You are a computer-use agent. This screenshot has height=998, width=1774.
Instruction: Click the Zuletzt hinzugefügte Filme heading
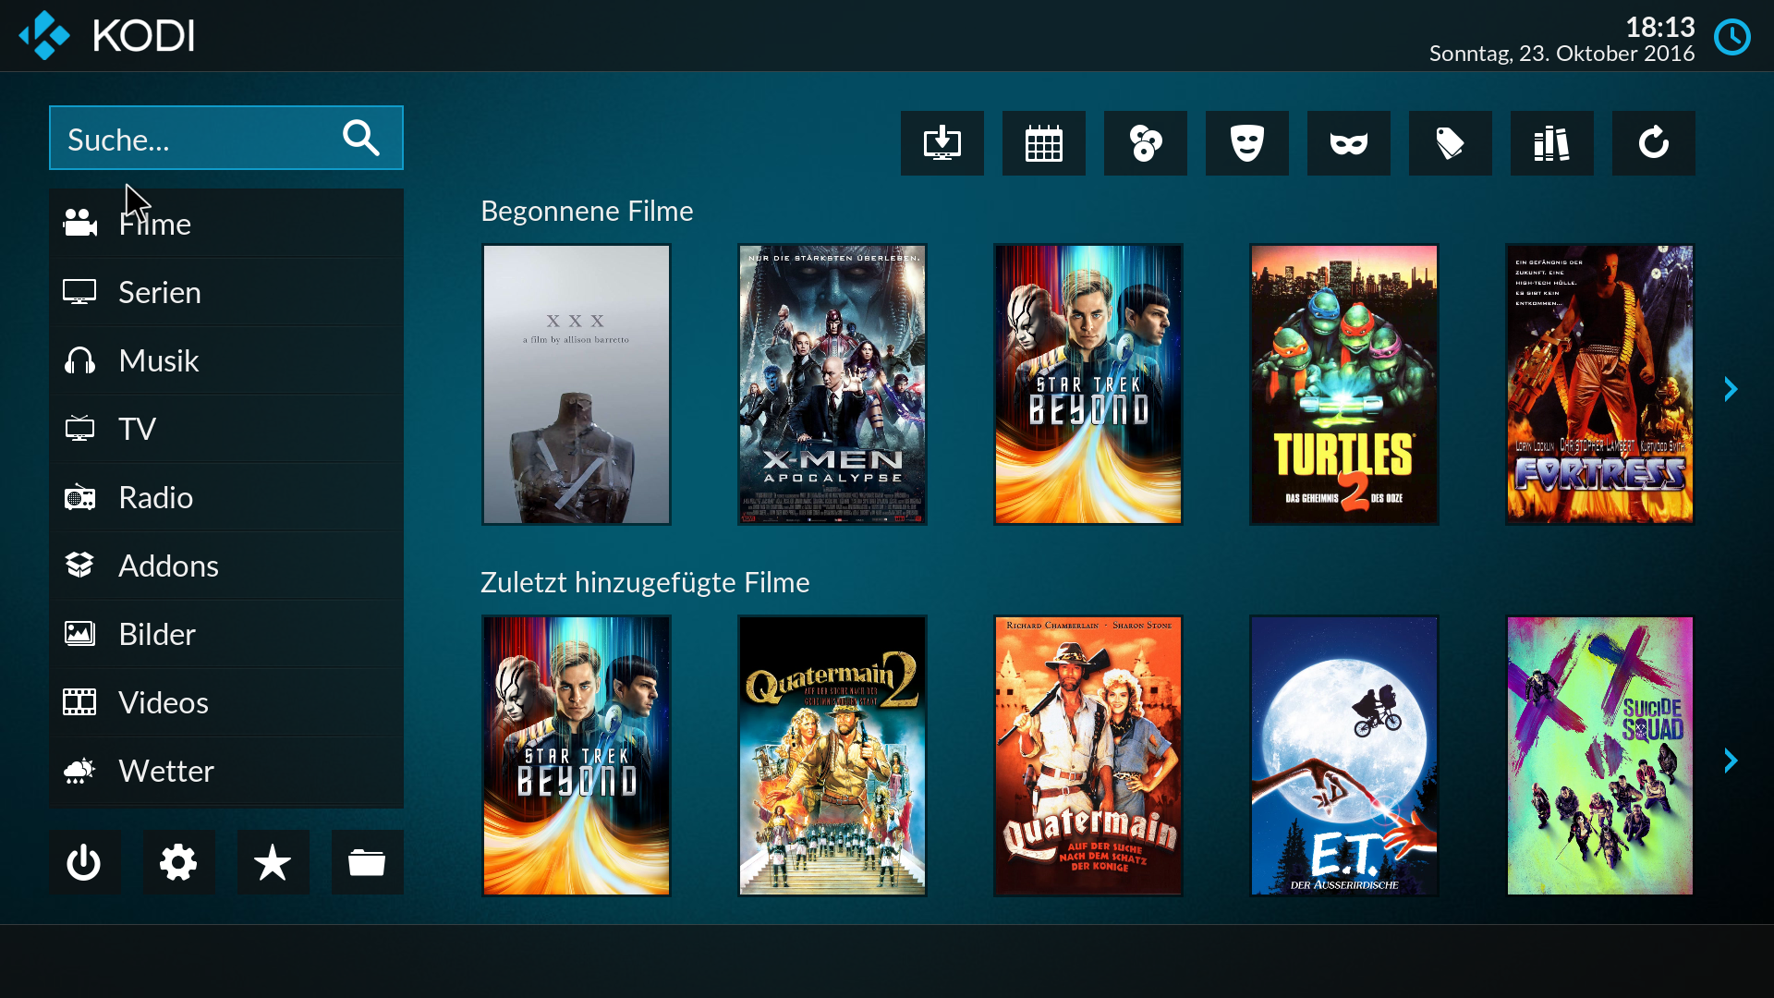645,582
